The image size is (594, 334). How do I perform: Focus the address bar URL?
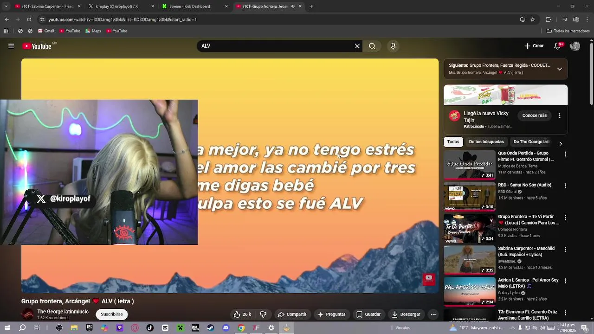tap(123, 19)
